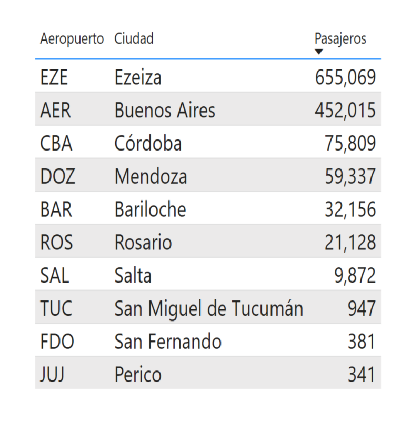Image resolution: width=401 pixels, height=421 pixels.
Task: Click the Mendoza passengers value 59,337
Action: 349,176
